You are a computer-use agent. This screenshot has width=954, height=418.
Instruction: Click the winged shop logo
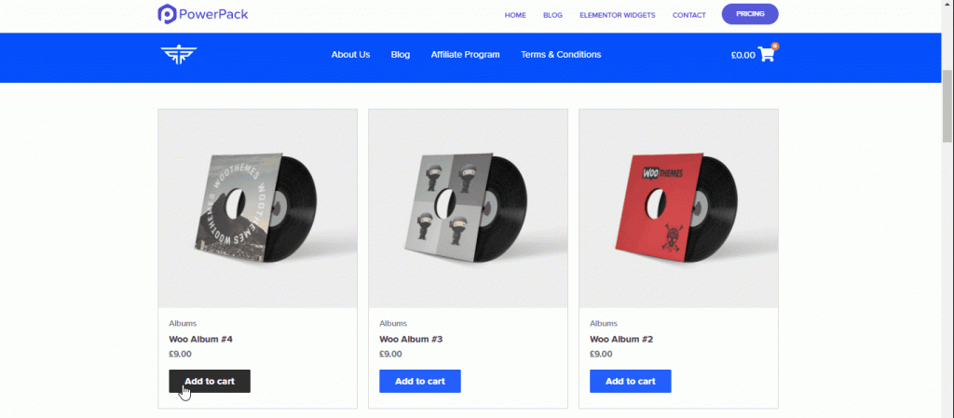coord(179,55)
